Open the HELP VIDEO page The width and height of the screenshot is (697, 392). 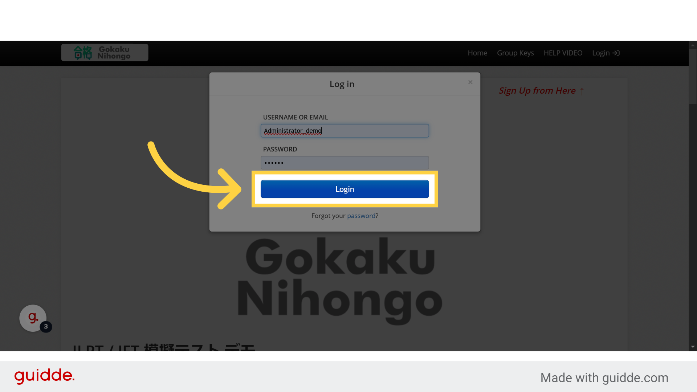pos(563,53)
